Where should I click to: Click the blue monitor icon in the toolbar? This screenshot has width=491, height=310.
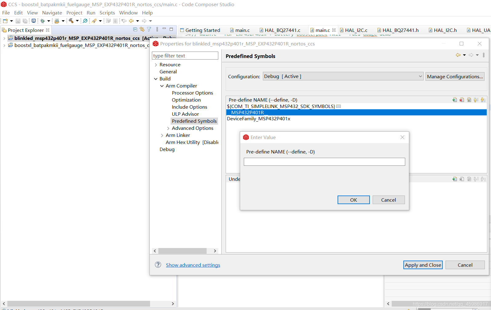[34, 21]
